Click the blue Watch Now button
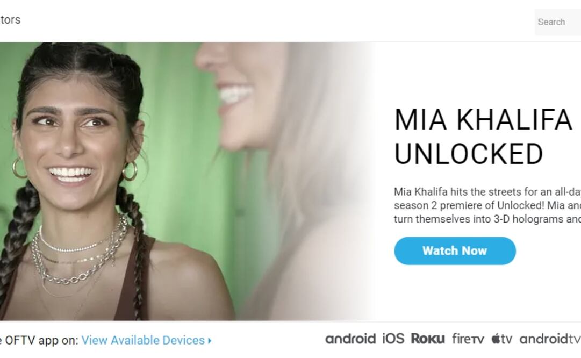This screenshot has width=581, height=358. pos(455,251)
